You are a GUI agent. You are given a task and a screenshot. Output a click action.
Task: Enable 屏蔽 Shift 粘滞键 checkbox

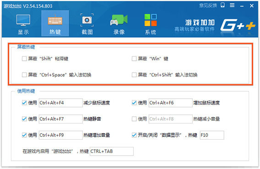pyautogui.click(x=24, y=58)
